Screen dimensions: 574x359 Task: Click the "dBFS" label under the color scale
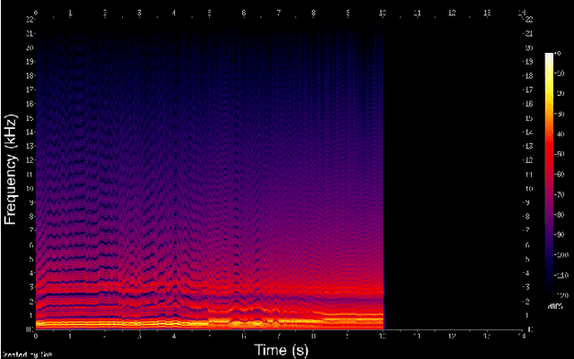pos(555,306)
